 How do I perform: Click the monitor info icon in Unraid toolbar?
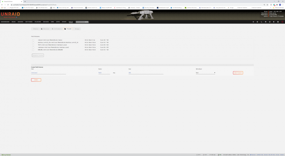coord(270,22)
